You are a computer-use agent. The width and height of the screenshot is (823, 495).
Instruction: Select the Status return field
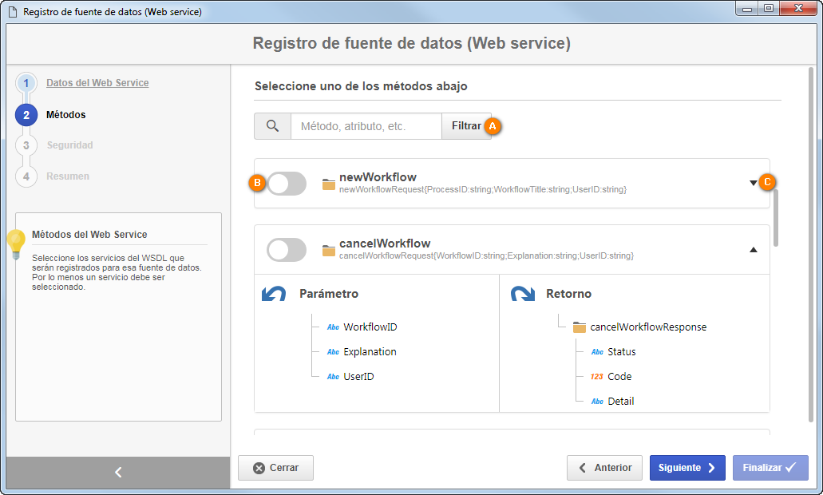(622, 352)
